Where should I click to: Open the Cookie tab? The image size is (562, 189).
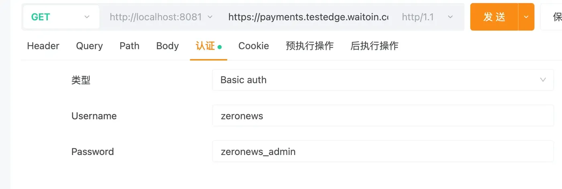pyautogui.click(x=254, y=46)
